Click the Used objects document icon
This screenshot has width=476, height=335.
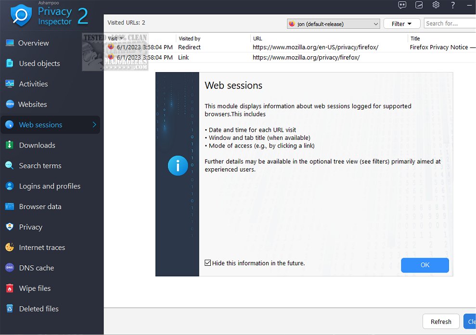click(10, 63)
